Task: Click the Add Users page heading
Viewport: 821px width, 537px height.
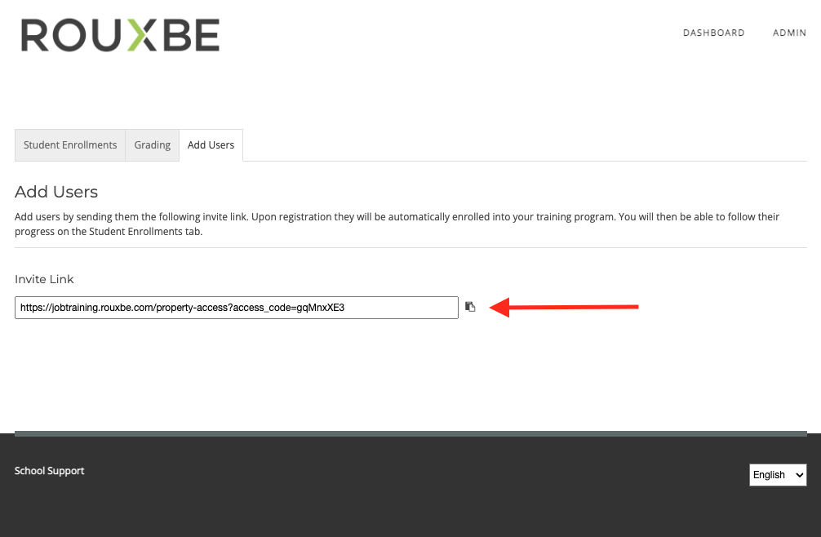Action: point(56,192)
